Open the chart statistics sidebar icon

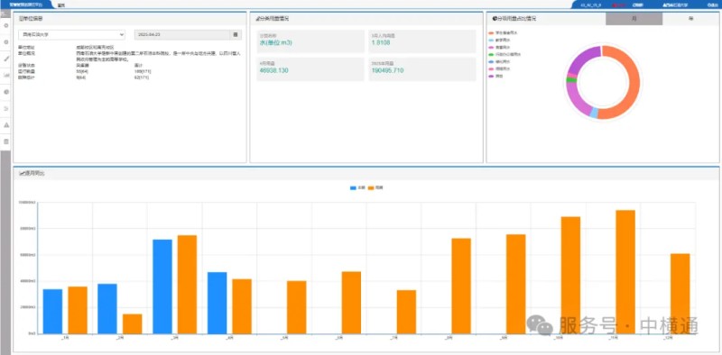coord(6,75)
